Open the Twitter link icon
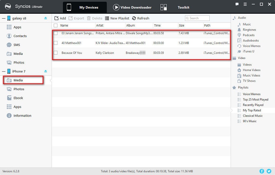Image resolution: width=275 pixels, height=175 pixels. (x=269, y=171)
